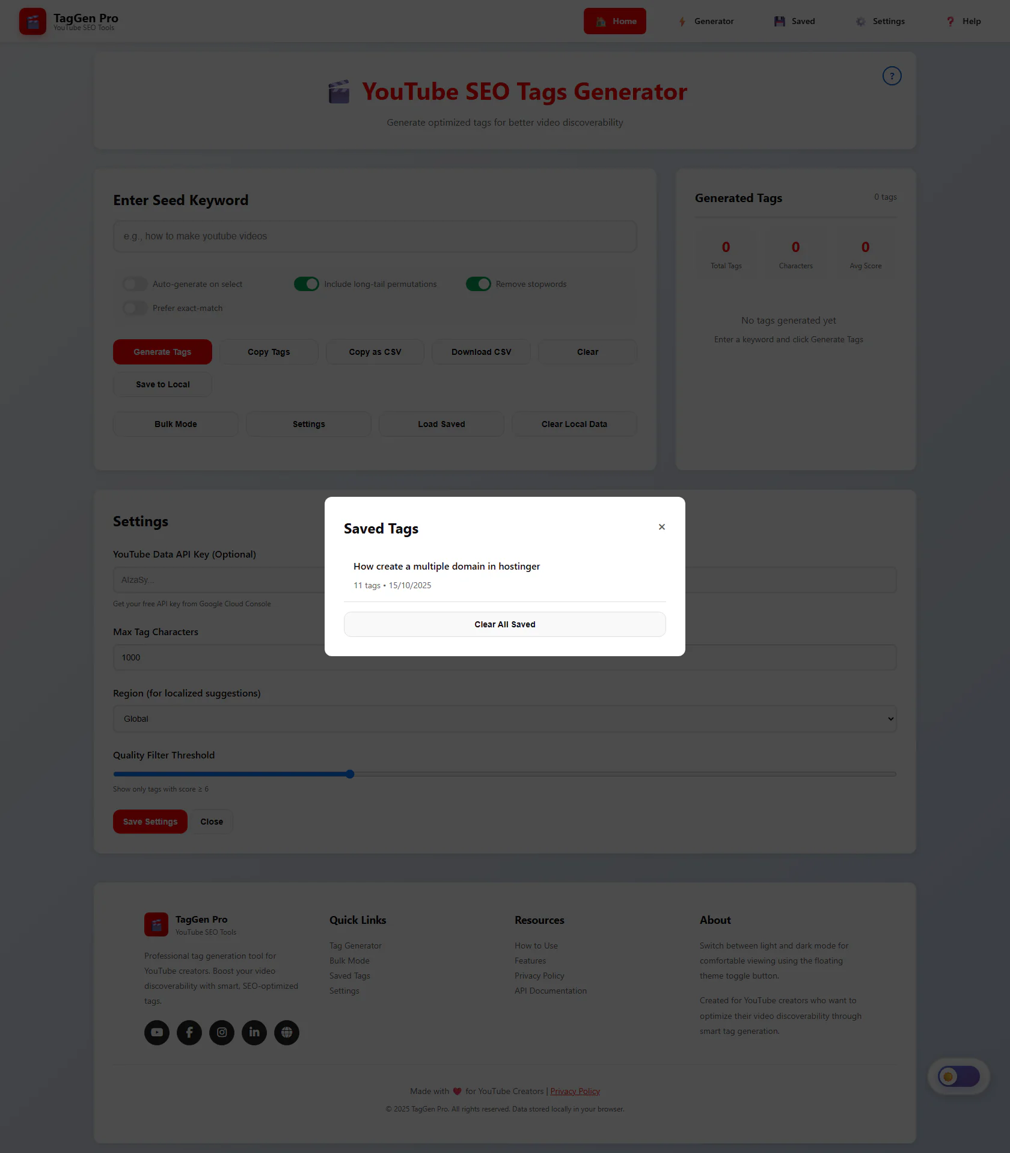The width and height of the screenshot is (1010, 1153).
Task: Close the Saved Tags dialog
Action: pyautogui.click(x=661, y=527)
